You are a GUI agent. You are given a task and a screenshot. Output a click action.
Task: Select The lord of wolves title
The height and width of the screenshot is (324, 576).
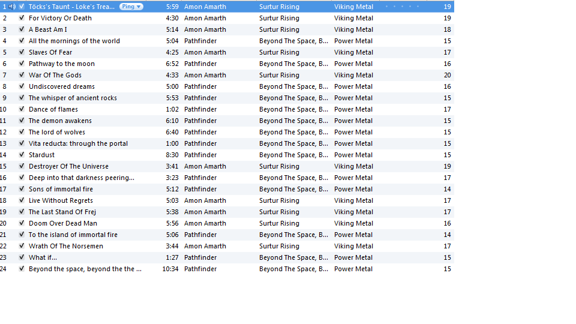coord(57,132)
